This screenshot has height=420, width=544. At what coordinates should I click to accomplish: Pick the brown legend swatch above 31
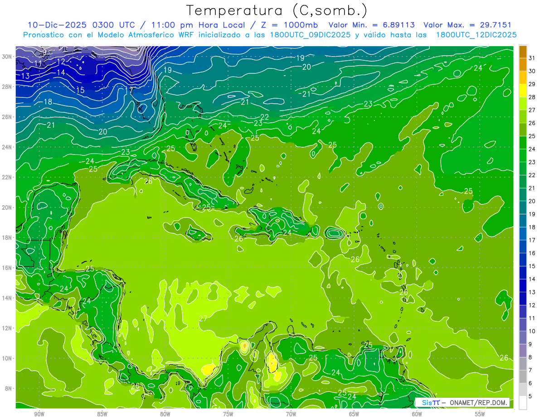(x=523, y=51)
